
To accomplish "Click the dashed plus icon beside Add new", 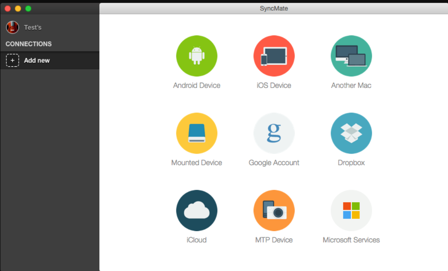I will (13, 60).
